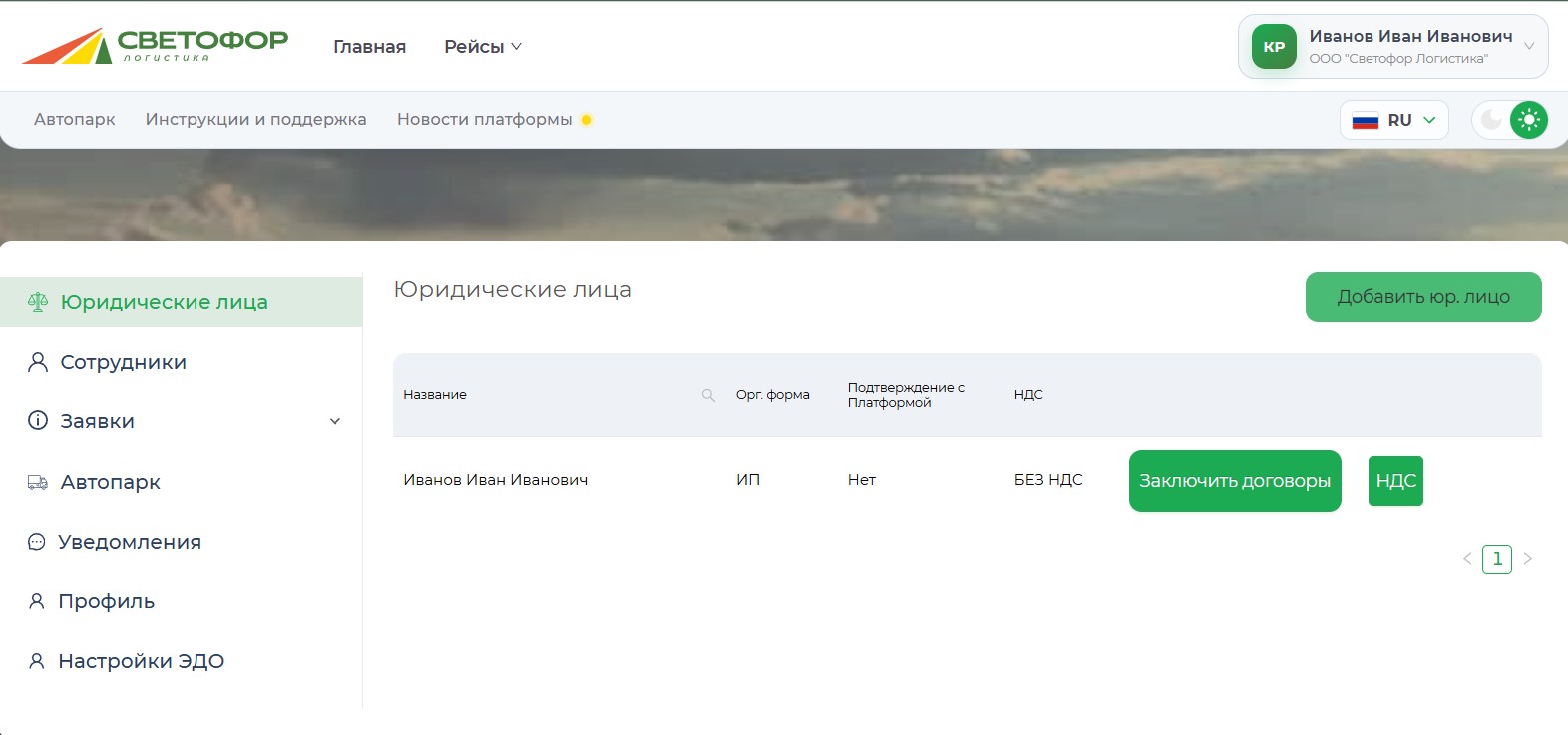The width and height of the screenshot is (1568, 735).
Task: Open Инструкции и поддержка
Action: pos(256,120)
